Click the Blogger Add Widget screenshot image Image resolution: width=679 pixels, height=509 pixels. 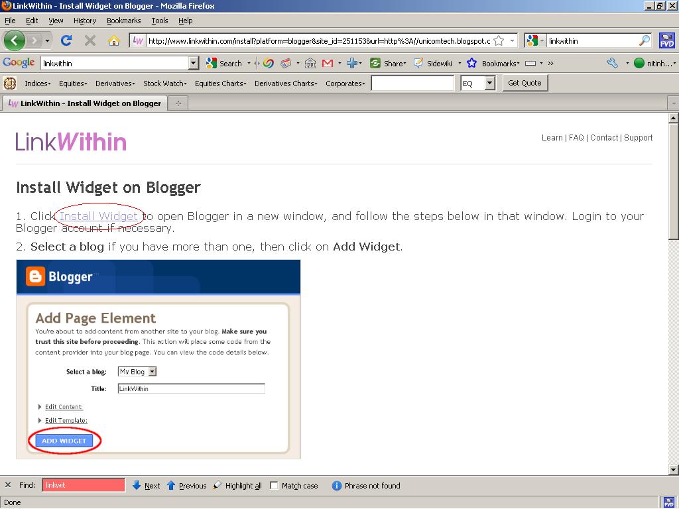[x=158, y=359]
